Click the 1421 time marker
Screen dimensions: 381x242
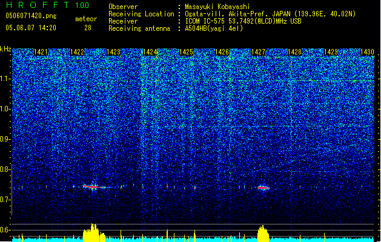pyautogui.click(x=41, y=52)
